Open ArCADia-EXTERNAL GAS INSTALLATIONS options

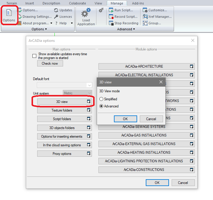pos(146,144)
